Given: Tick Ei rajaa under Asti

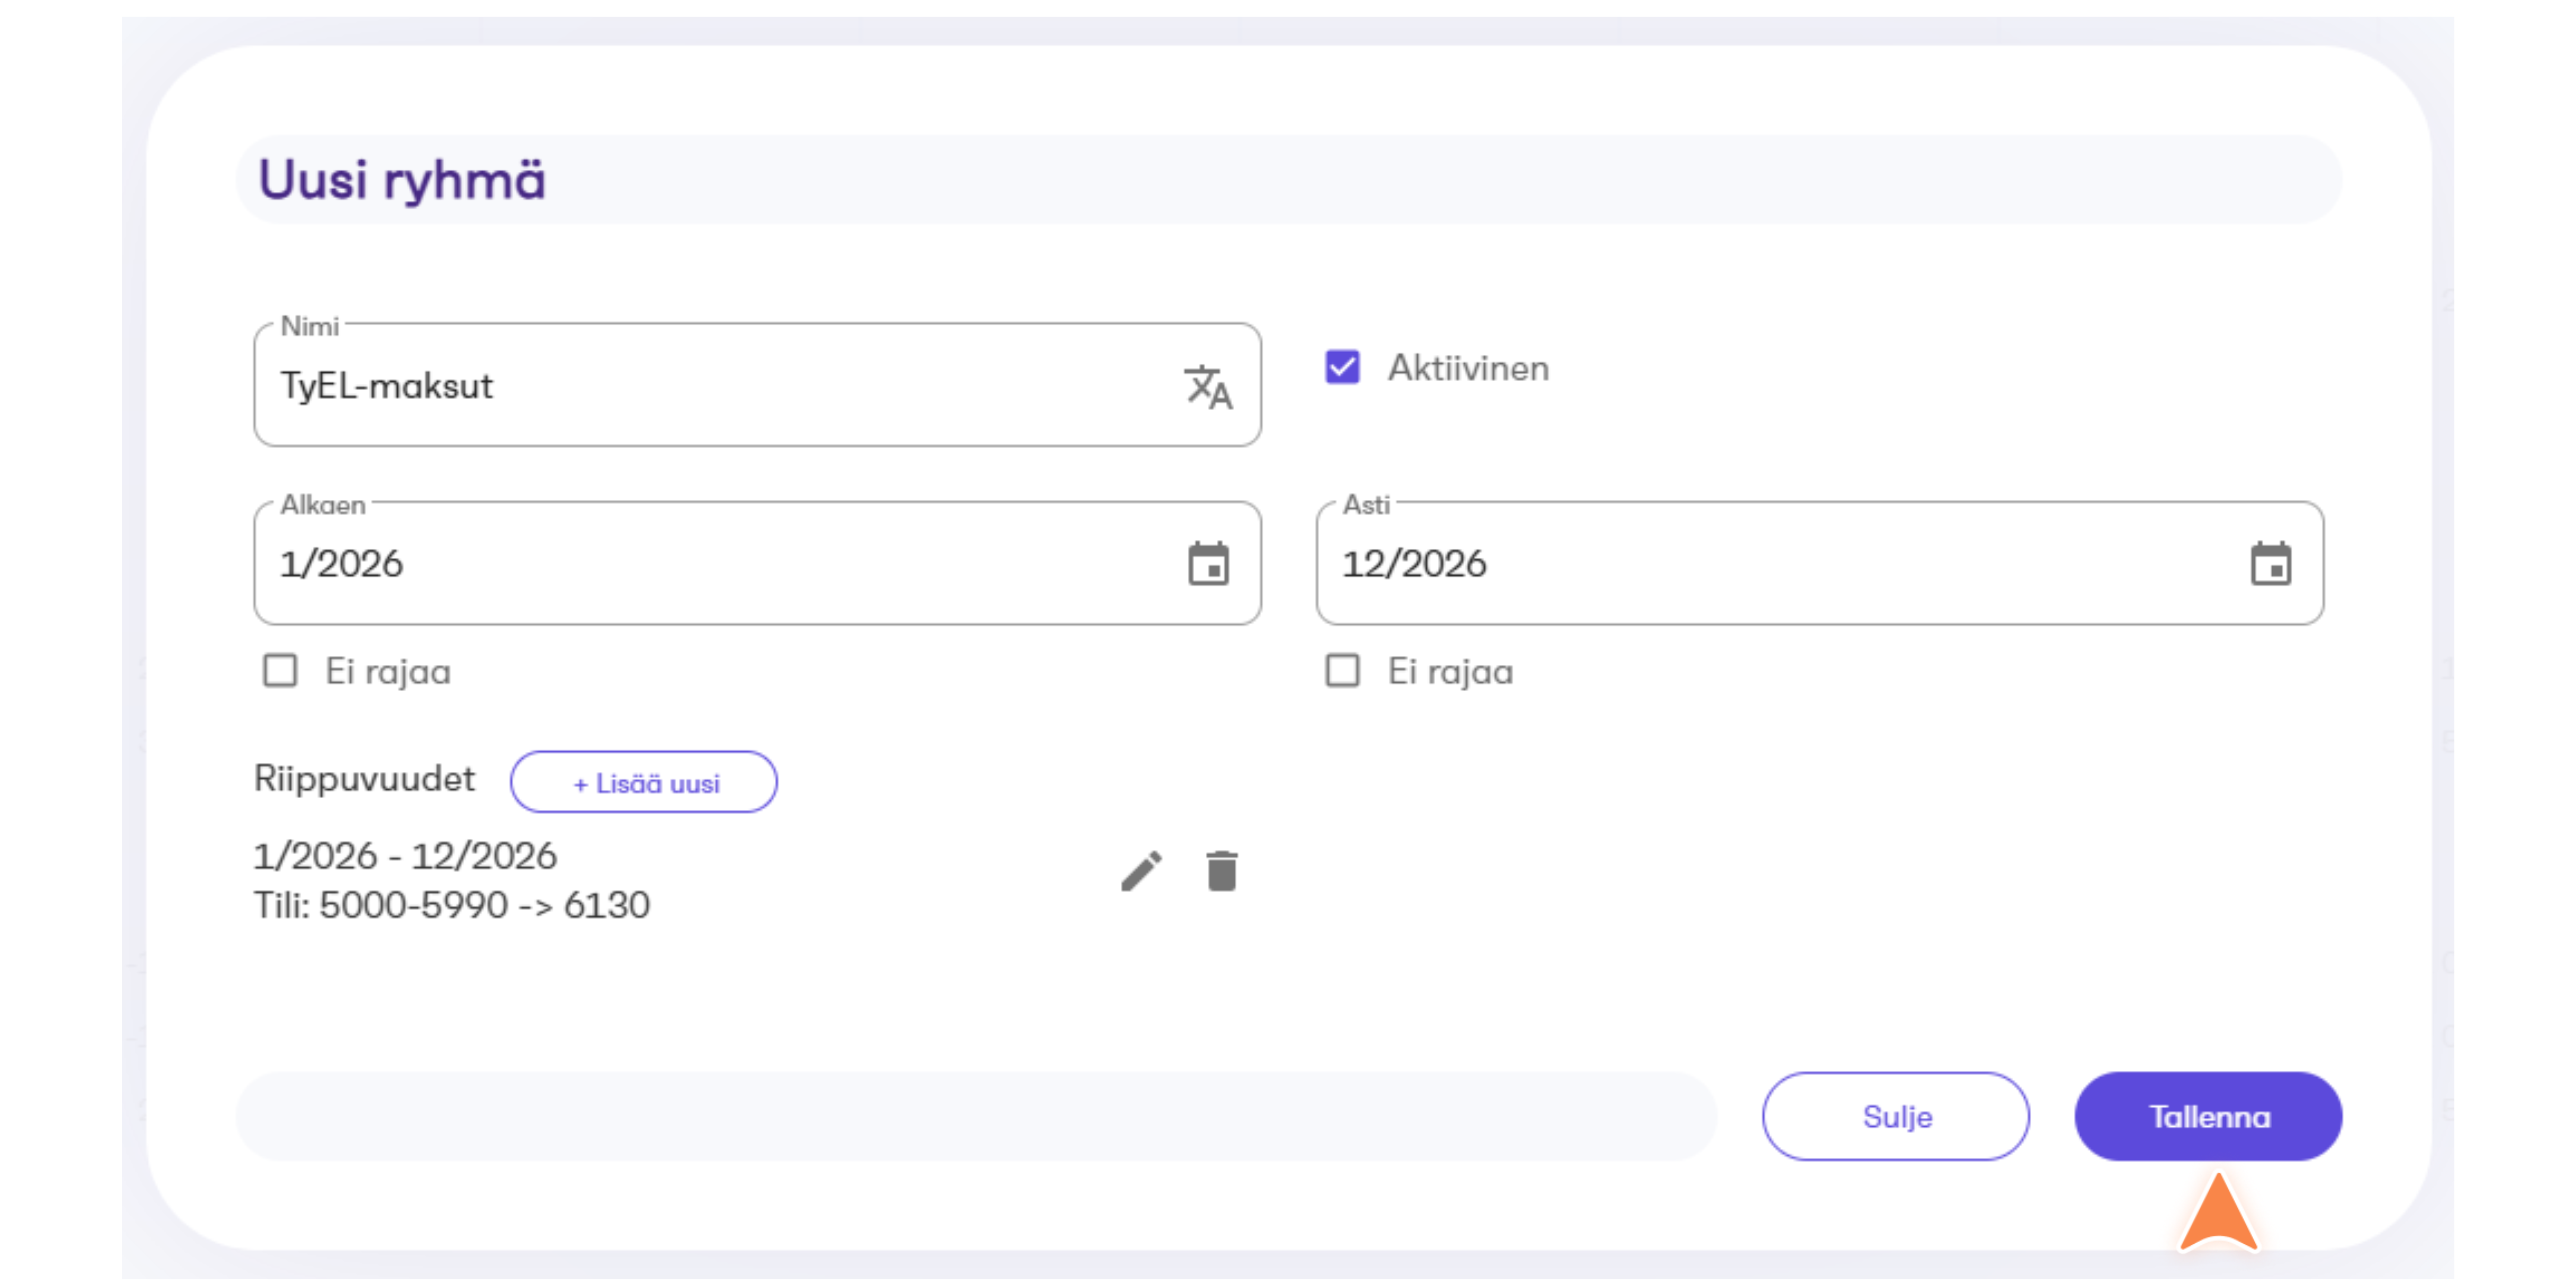Looking at the screenshot, I should (x=1342, y=671).
